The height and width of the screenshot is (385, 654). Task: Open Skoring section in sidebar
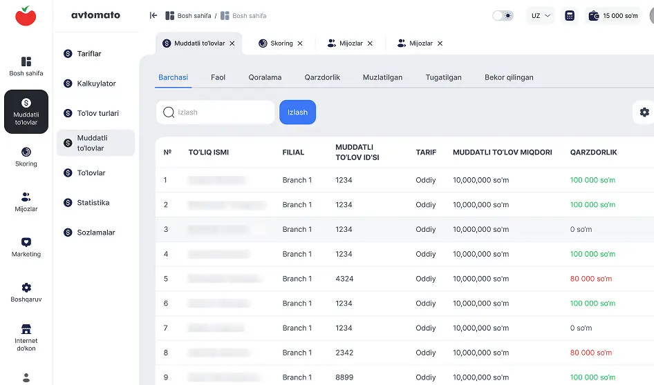tap(26, 157)
